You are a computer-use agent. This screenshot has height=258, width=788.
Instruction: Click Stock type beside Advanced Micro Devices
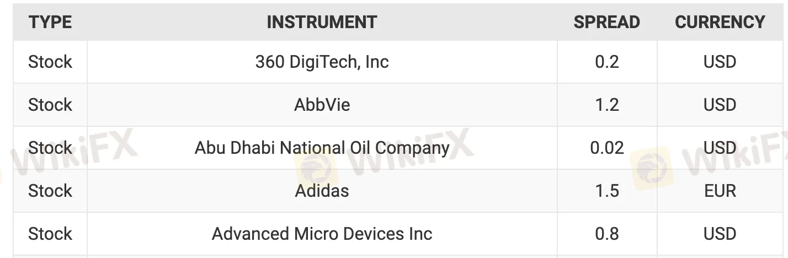(x=50, y=234)
